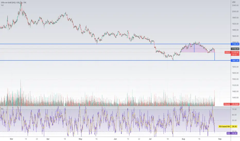Click the CFDs on Gold chart title

[x=13, y=3]
